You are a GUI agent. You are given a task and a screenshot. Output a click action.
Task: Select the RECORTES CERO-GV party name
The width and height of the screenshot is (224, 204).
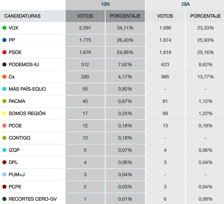[x=33, y=199]
